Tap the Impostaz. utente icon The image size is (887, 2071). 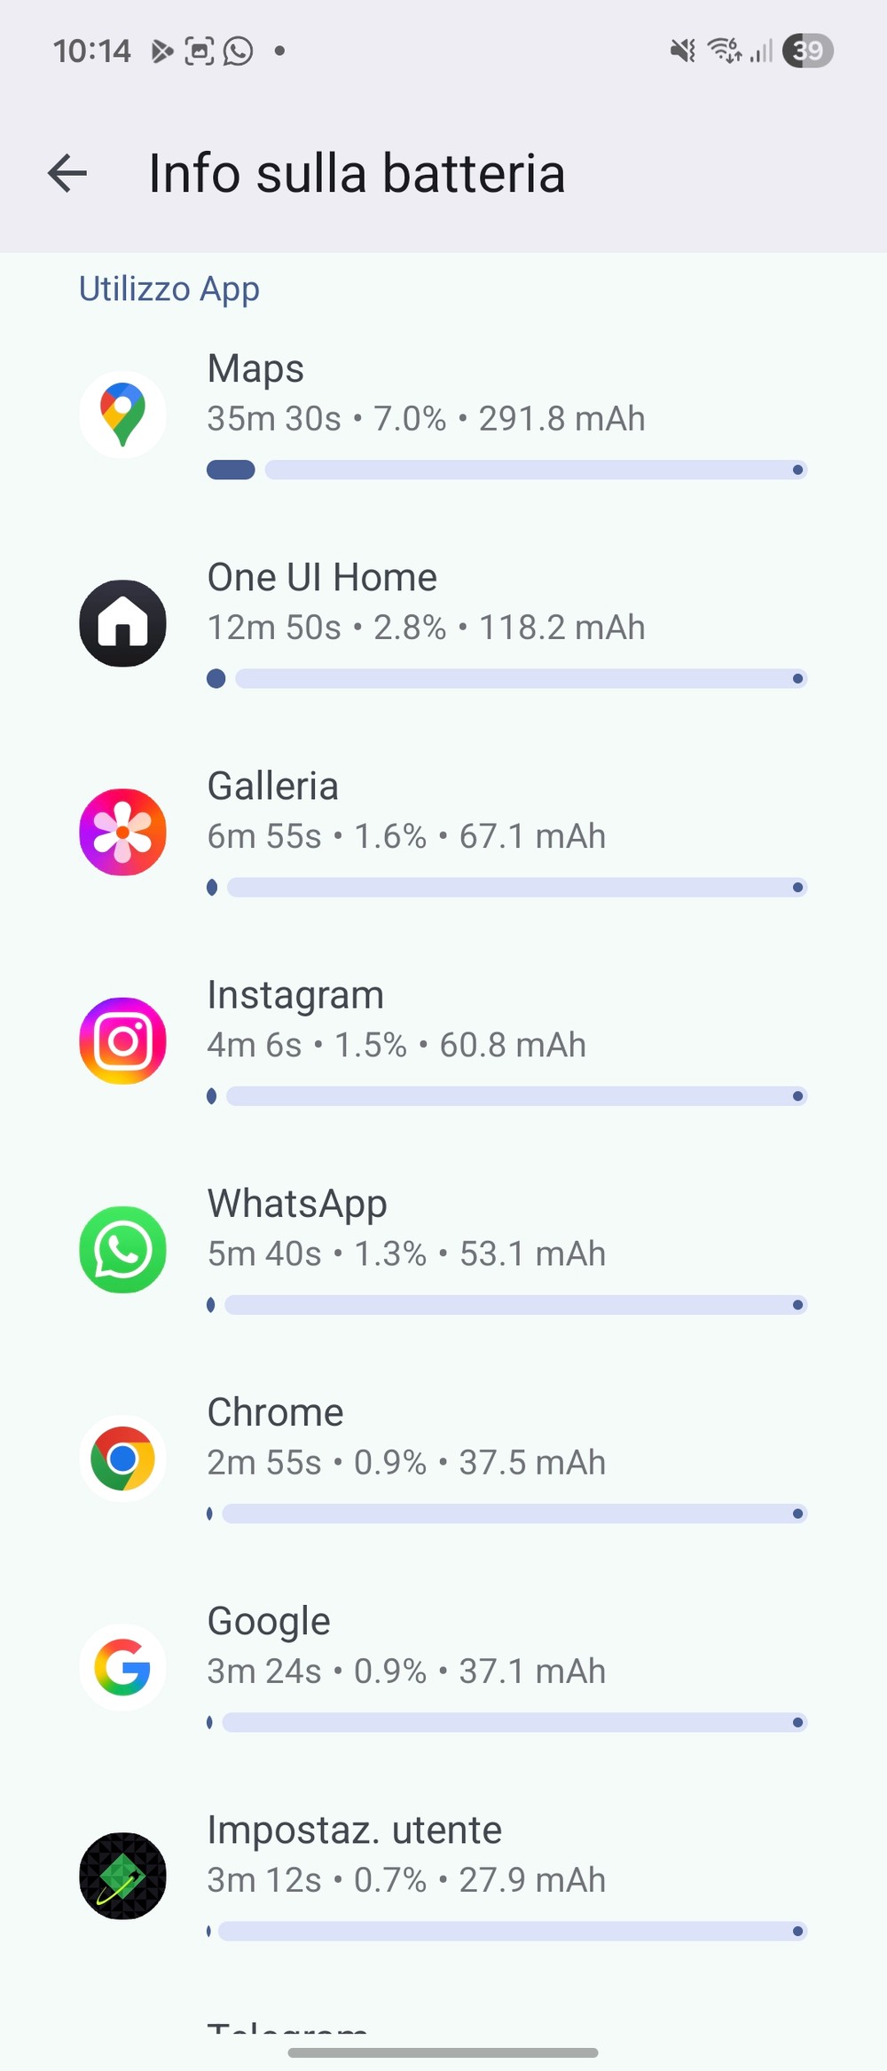point(122,1876)
